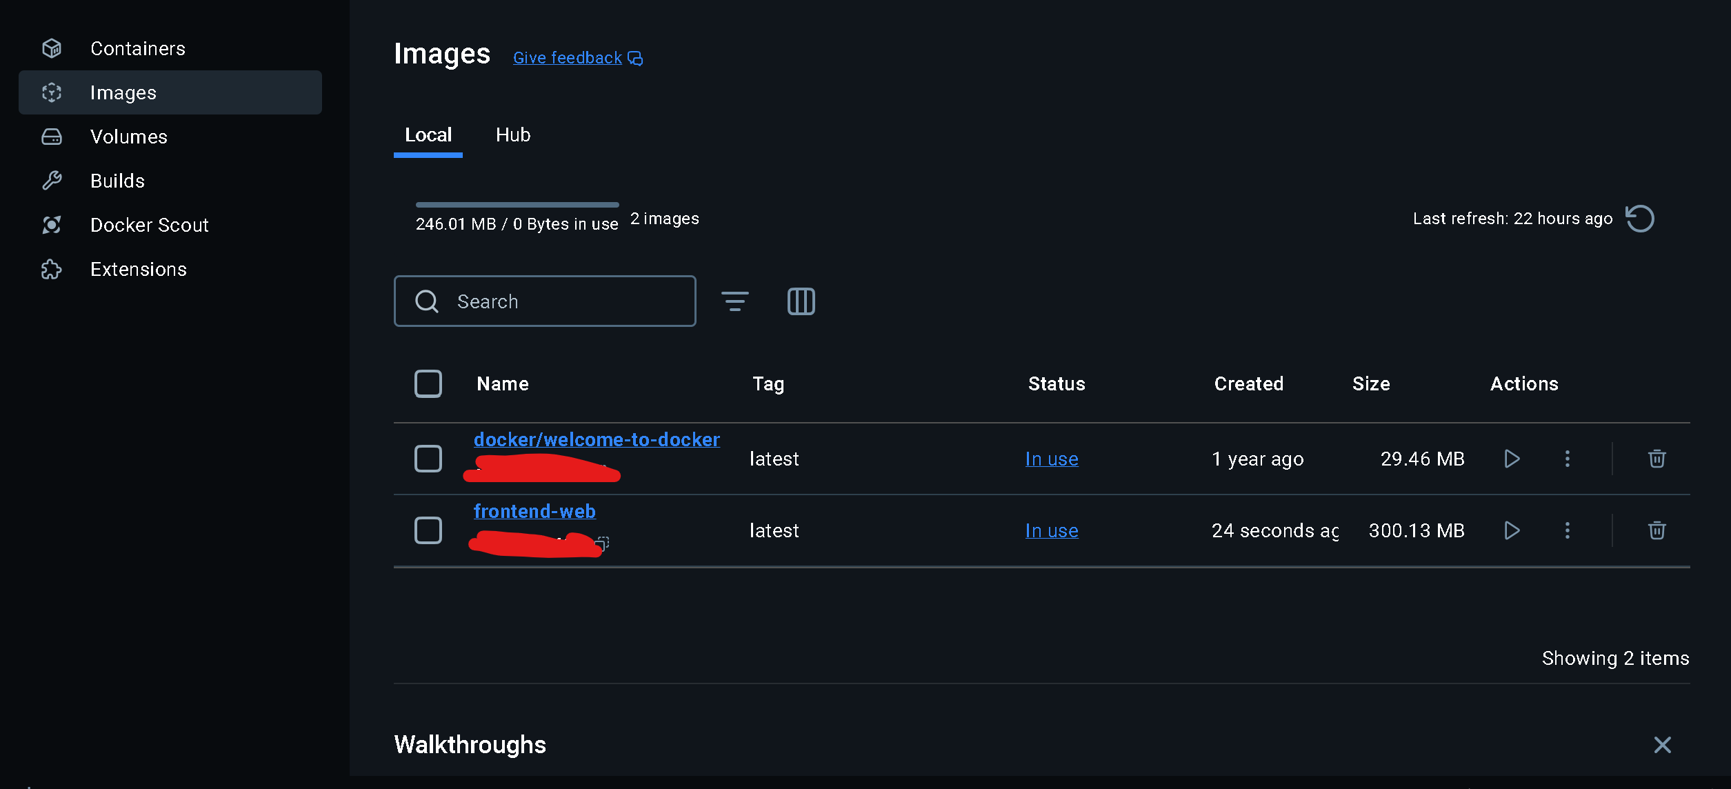Screen dimensions: 1731x789
Task: Open more actions for frontend-web
Action: coord(1568,530)
